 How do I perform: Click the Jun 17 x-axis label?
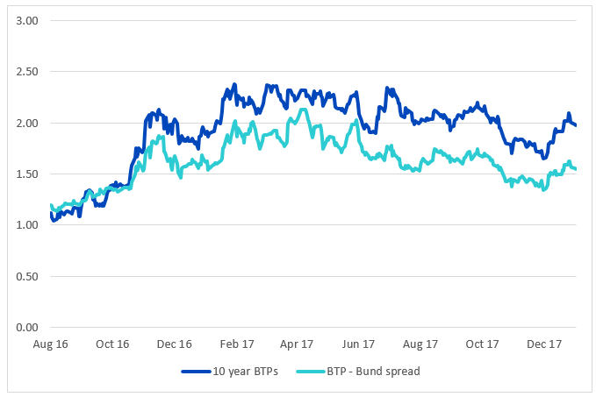point(358,344)
